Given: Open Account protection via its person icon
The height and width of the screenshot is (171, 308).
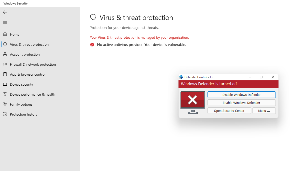Looking at the screenshot, I should click(5, 54).
